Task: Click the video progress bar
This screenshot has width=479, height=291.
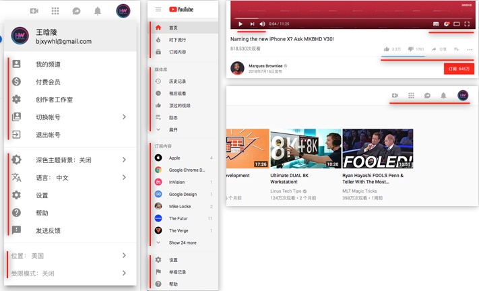Action: 353,18
